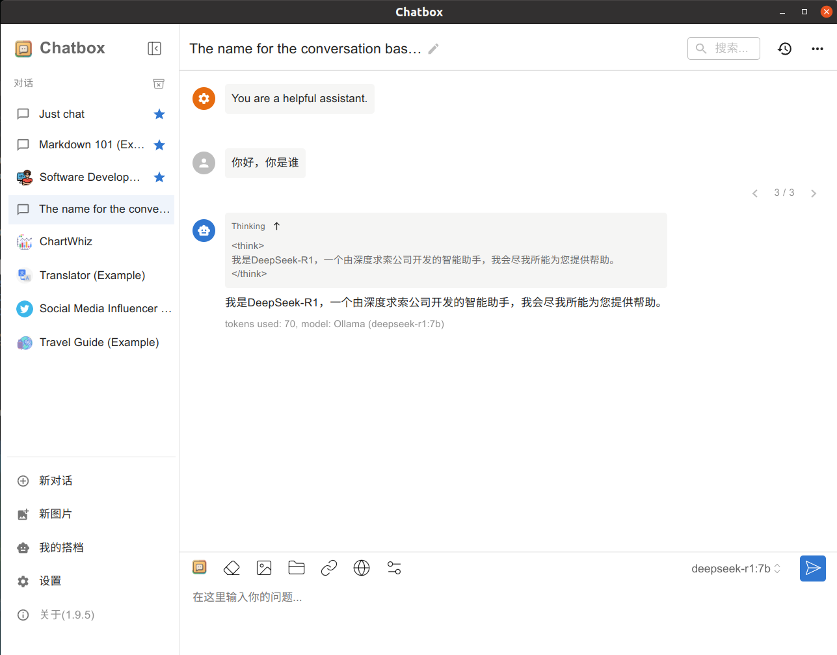Open 我的搭档 (My Copilots)

91,548
